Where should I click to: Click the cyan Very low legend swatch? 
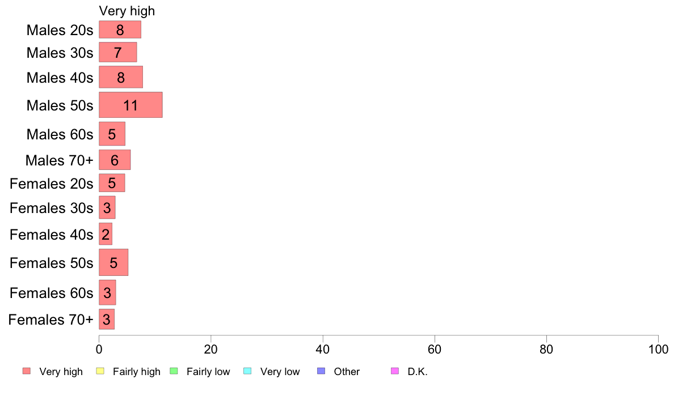(247, 371)
